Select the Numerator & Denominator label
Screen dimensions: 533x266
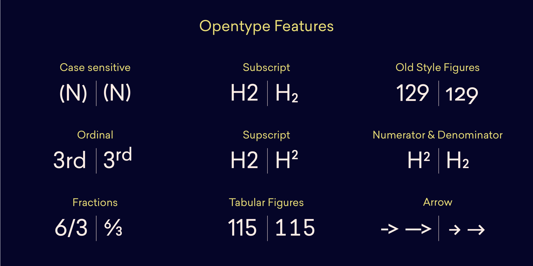438,135
